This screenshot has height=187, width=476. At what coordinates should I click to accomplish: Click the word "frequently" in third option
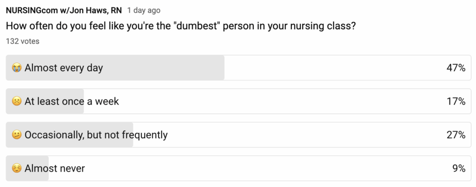144,135
